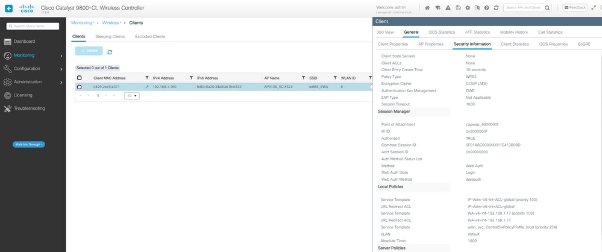Filter the Client MAC Address column
Screen dimensions: 602x252
[x=146, y=78]
